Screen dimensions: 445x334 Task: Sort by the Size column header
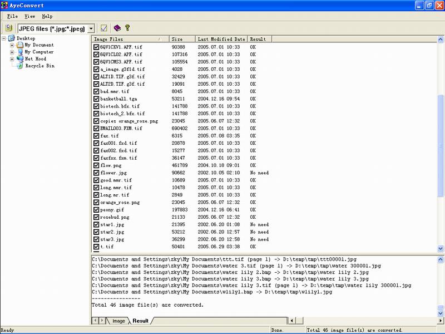(x=182, y=40)
